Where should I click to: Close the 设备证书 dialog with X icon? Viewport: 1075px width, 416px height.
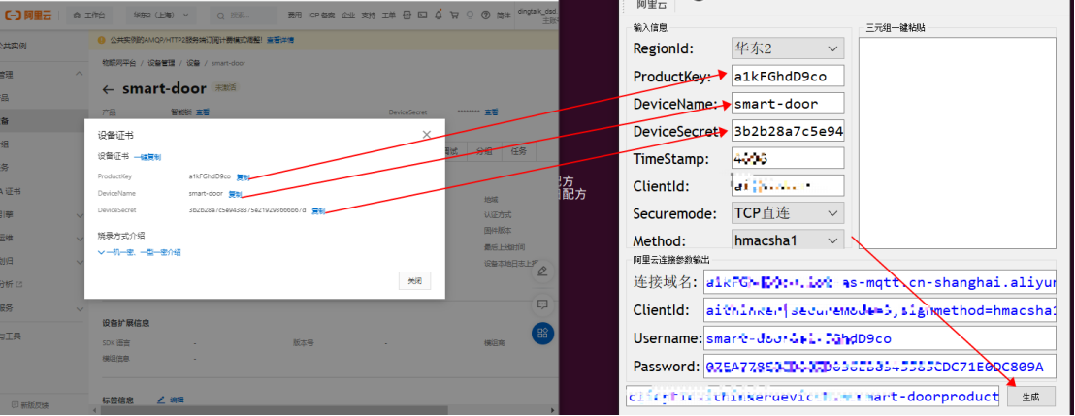click(427, 135)
